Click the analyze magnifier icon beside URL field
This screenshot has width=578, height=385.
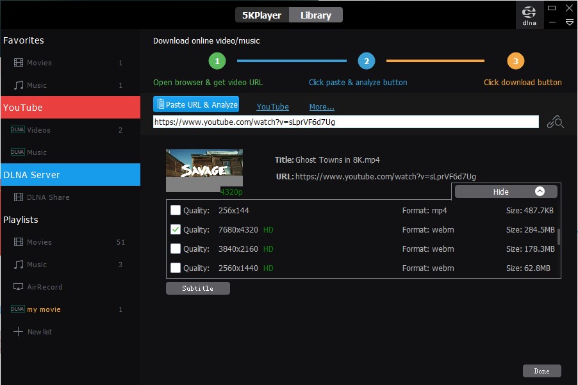pos(556,122)
